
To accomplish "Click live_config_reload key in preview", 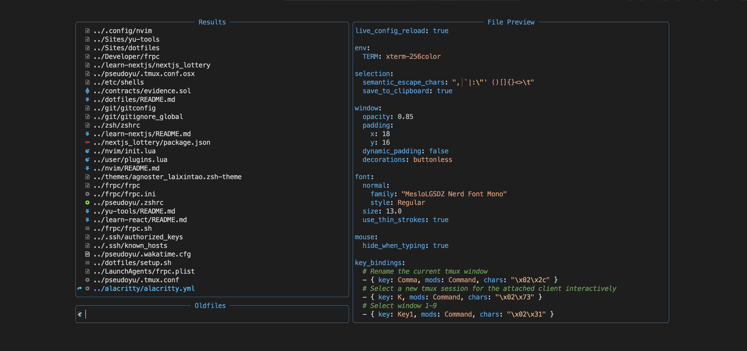I will tap(390, 31).
